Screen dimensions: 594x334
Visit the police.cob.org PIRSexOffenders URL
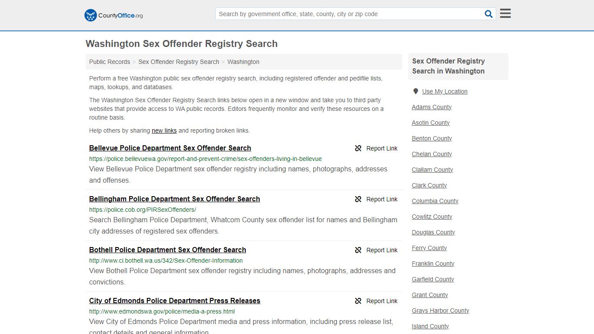tap(143, 210)
